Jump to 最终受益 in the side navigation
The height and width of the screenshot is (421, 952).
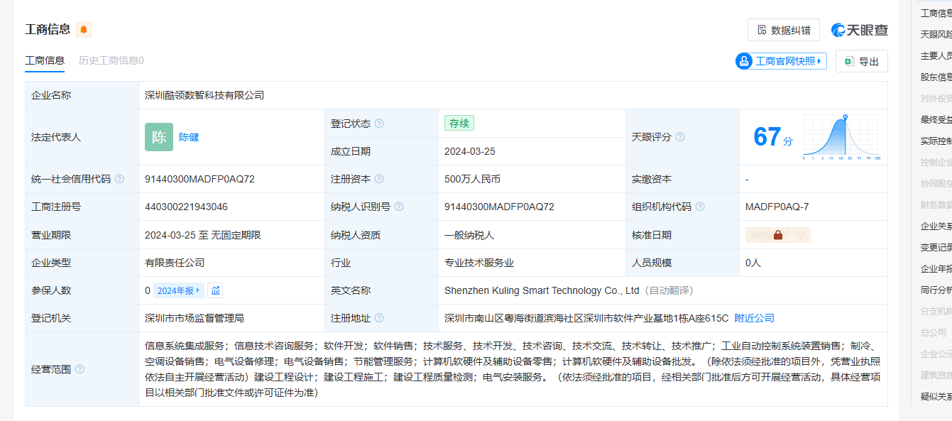point(936,119)
